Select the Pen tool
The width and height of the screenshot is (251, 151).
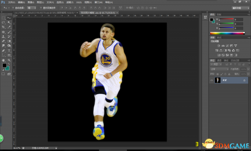[x=4, y=51]
